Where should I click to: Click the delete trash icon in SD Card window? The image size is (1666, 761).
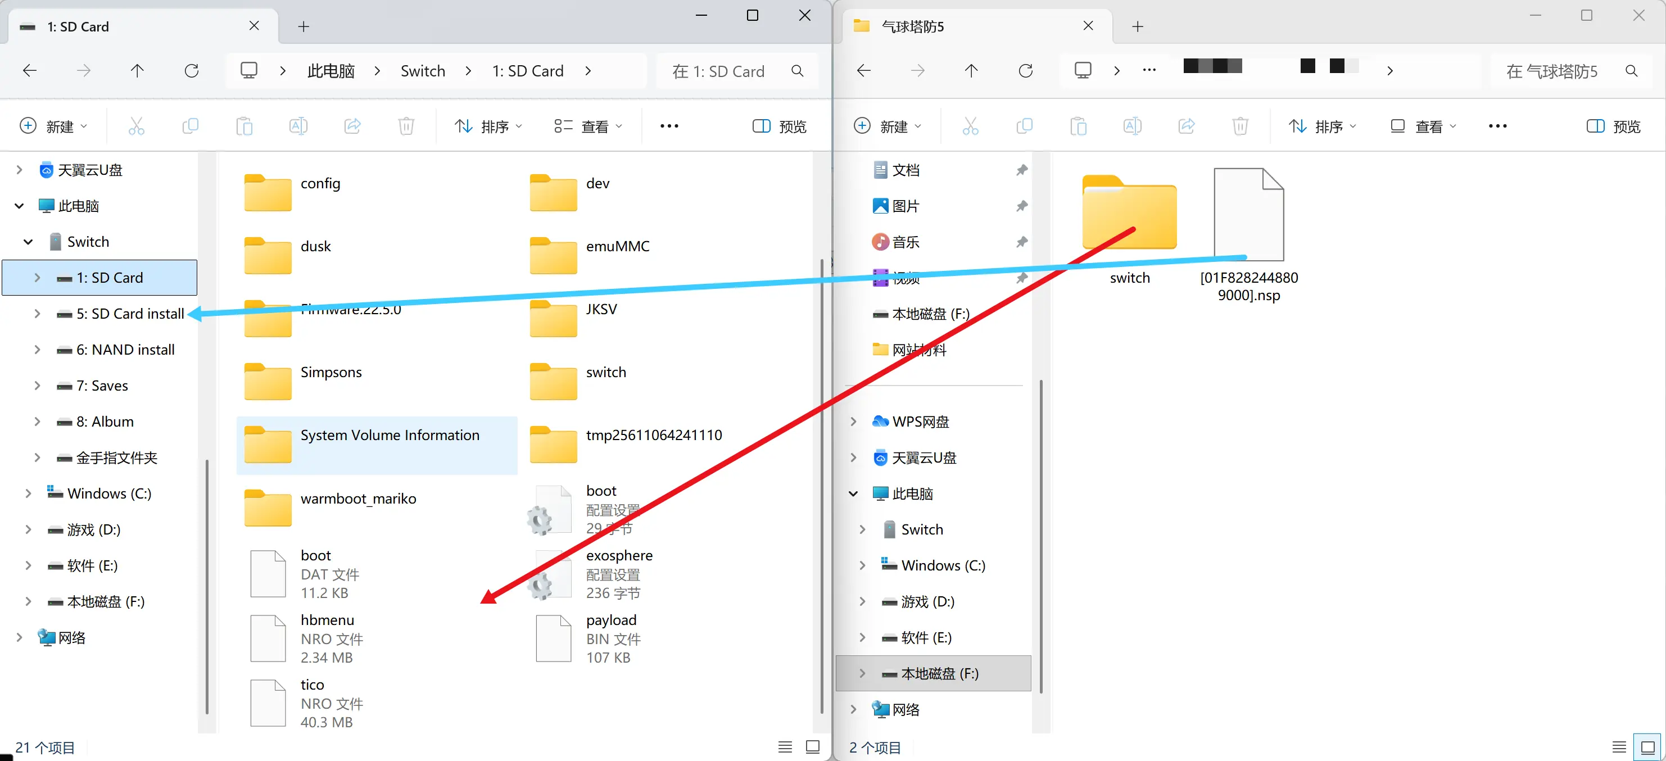(406, 126)
